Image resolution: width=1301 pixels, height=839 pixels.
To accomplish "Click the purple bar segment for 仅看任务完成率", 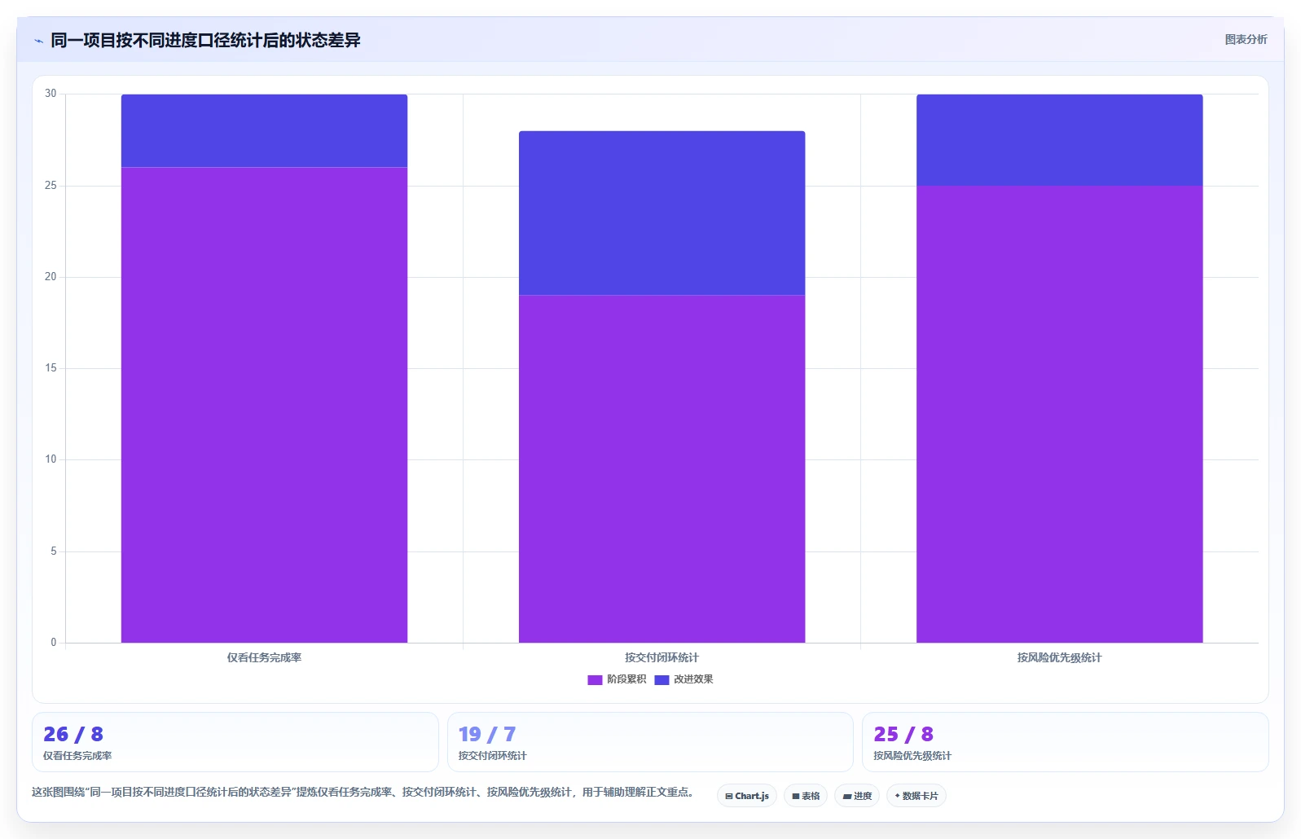I will coord(264,405).
